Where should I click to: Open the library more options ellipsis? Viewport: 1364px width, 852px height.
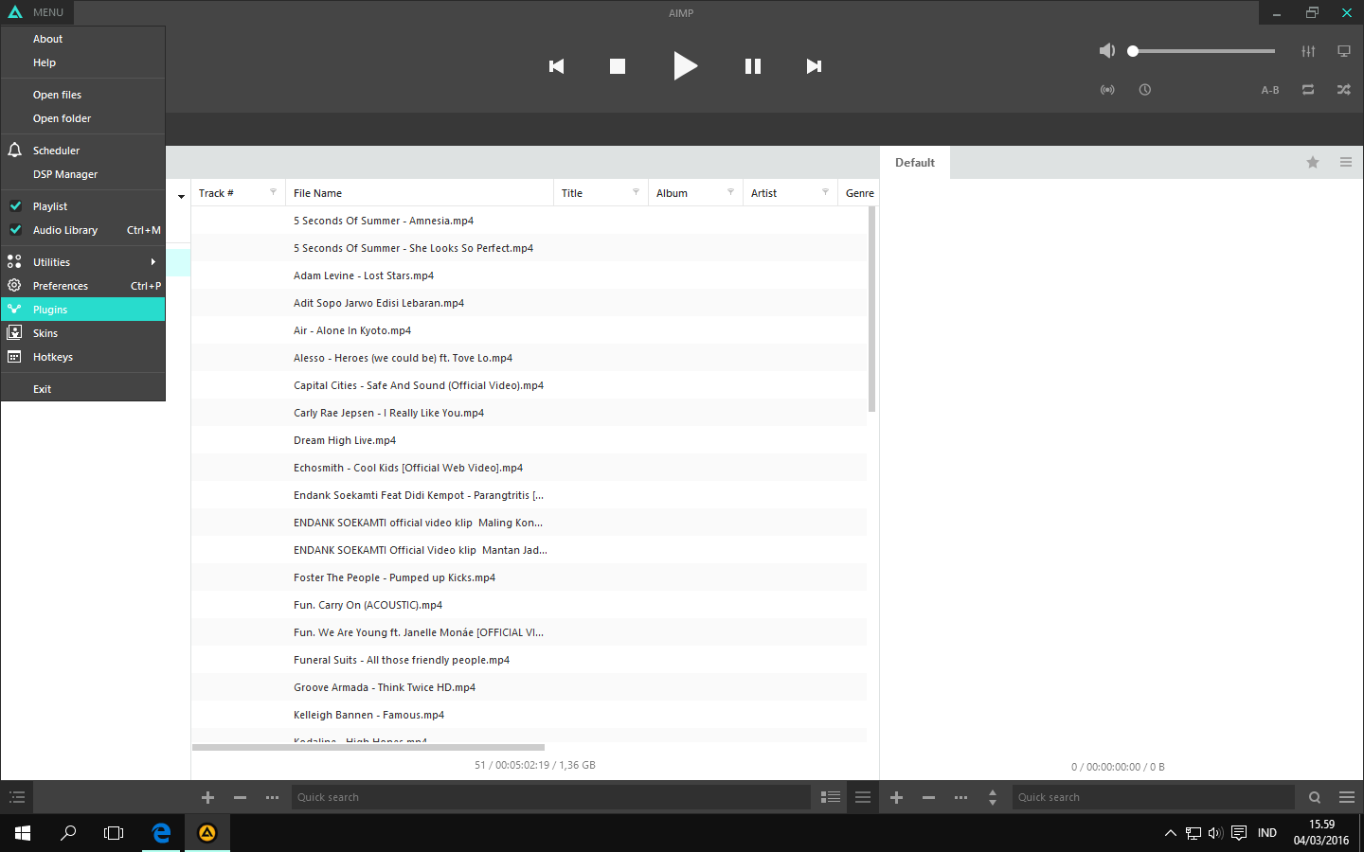click(x=273, y=797)
